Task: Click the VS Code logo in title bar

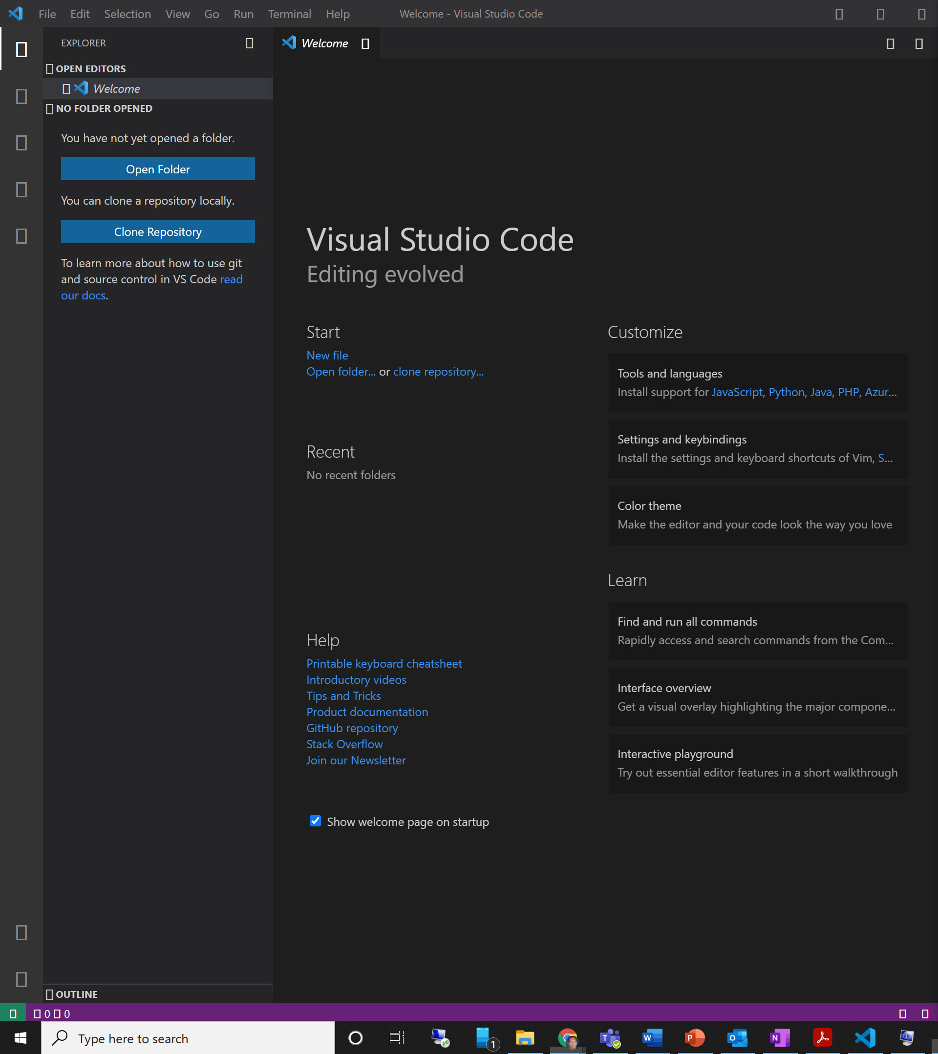Action: [x=16, y=13]
